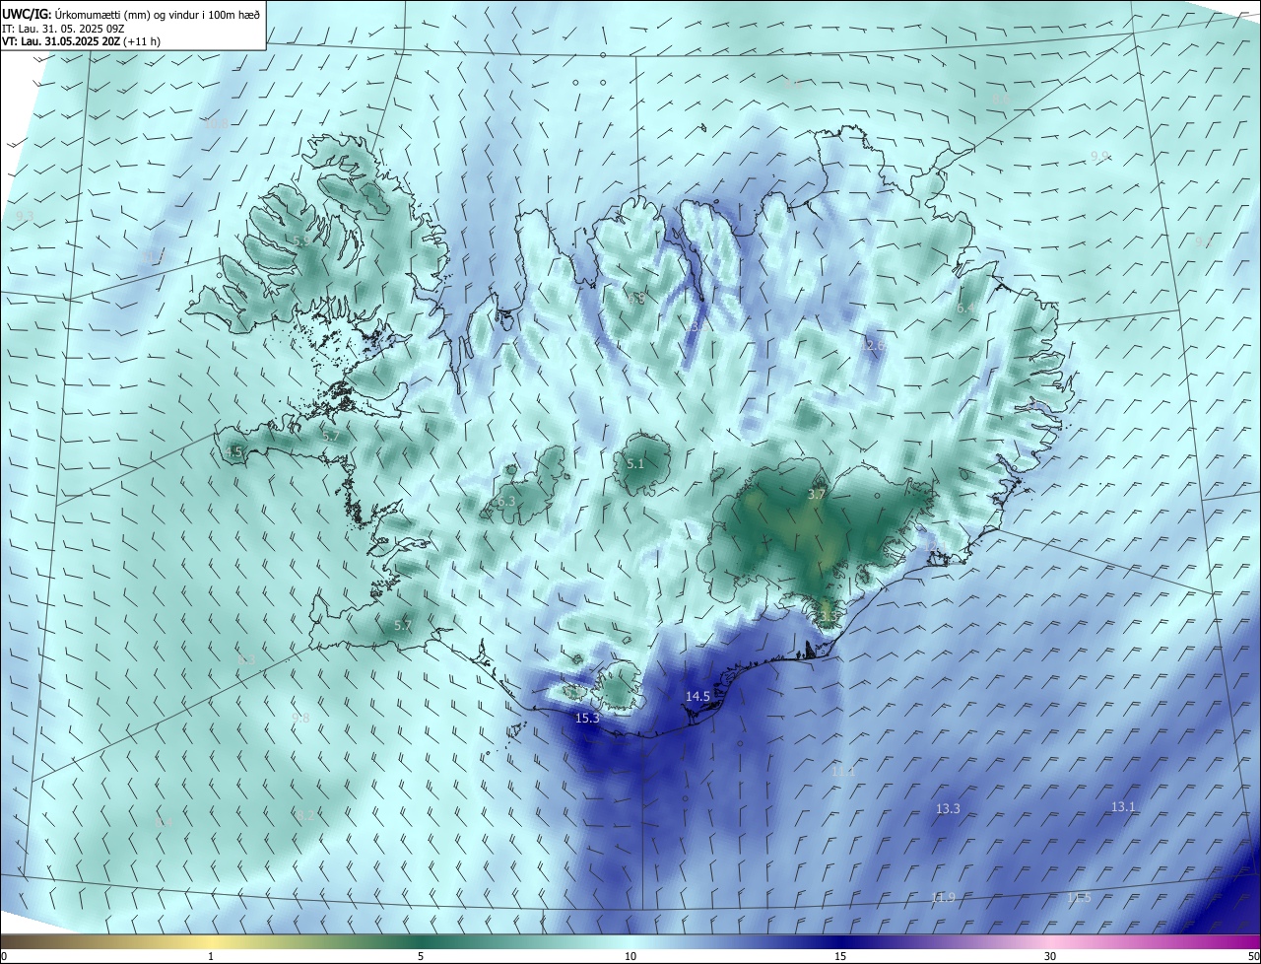
Task: Select the 14.5 precipitation value label
Action: pos(697,696)
